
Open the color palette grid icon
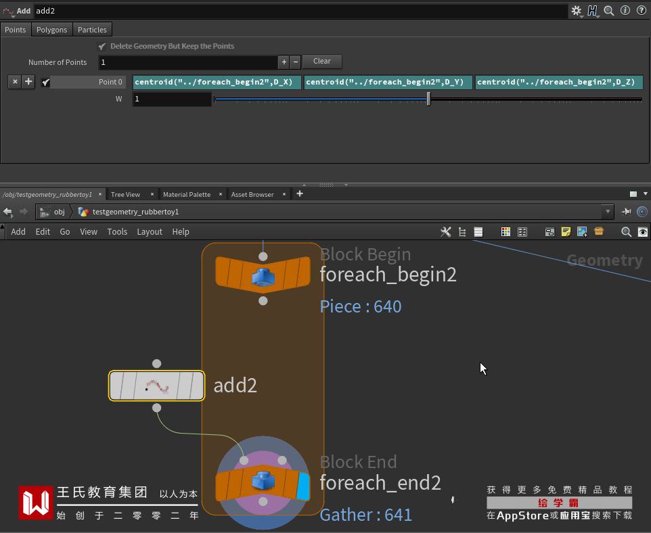(x=506, y=232)
